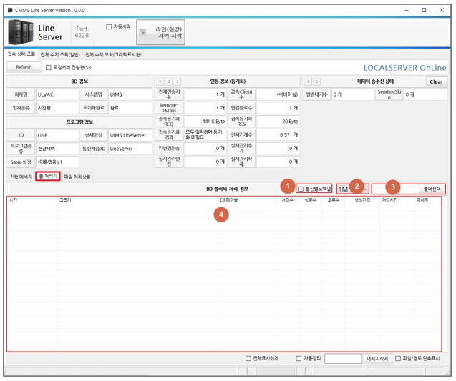The width and height of the screenshot is (456, 381).
Task: Select the 파일 처리상황 sub-tab
Action: coord(77,177)
